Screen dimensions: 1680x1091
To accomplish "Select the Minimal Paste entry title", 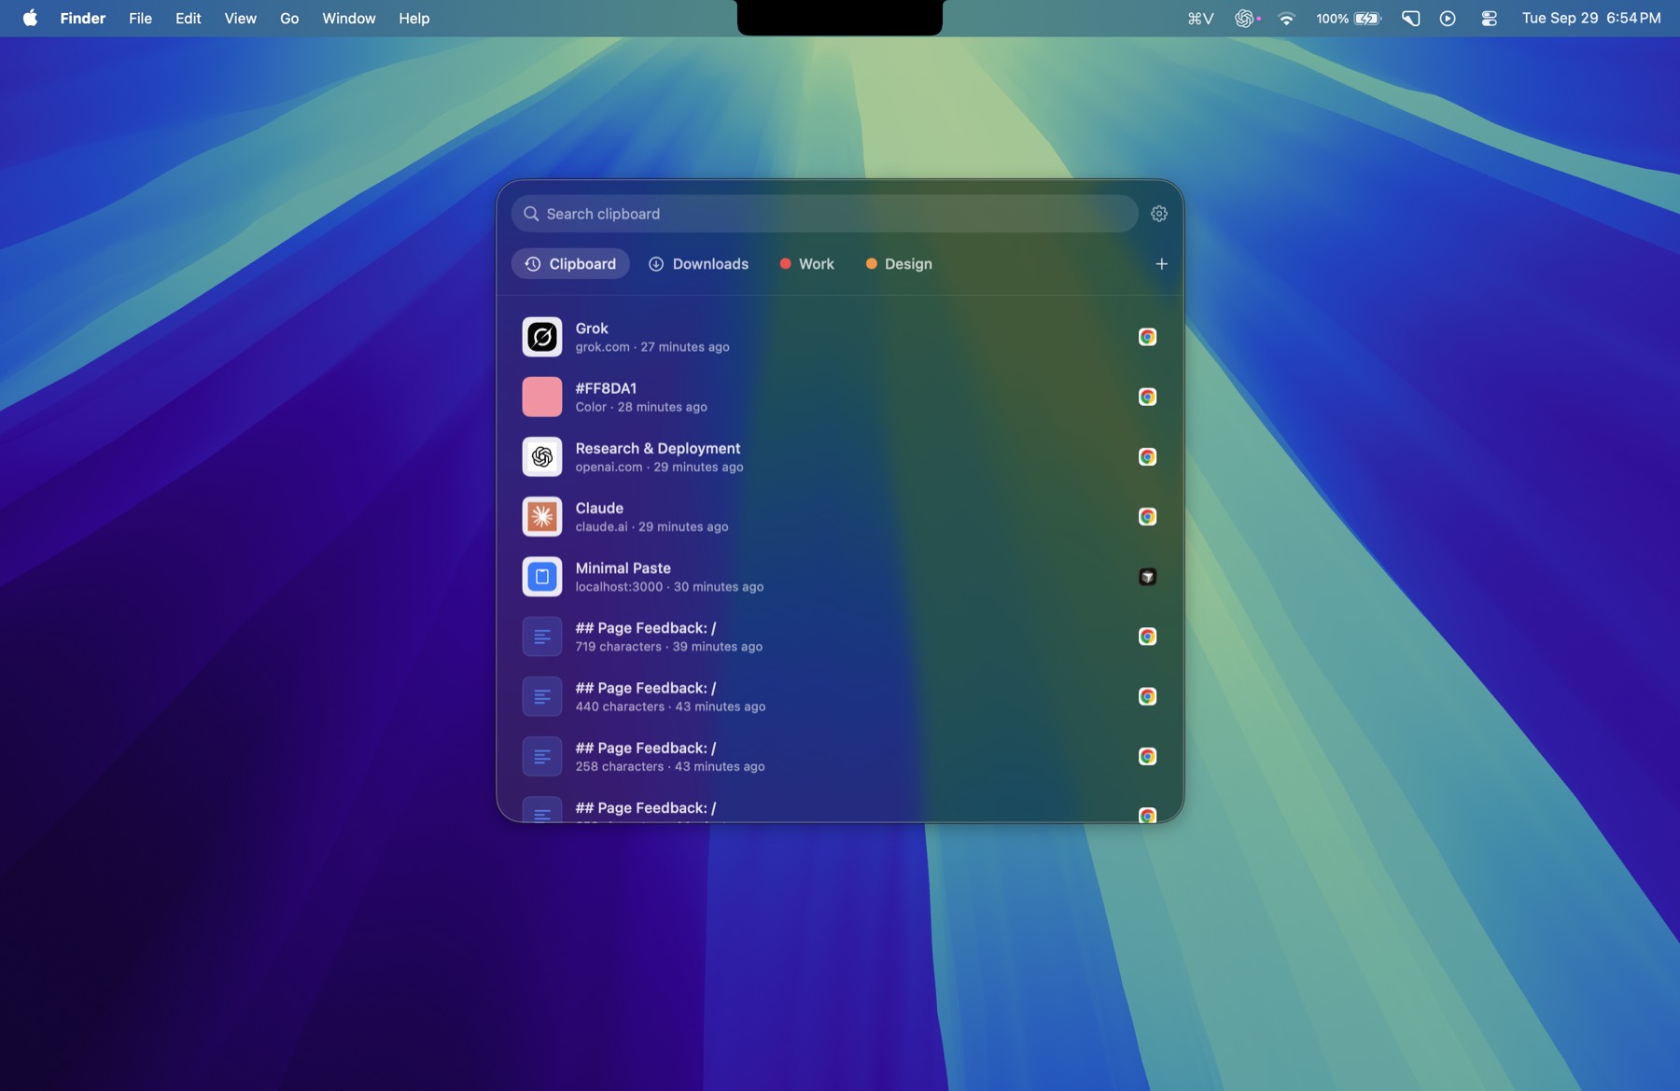I will [x=623, y=567].
